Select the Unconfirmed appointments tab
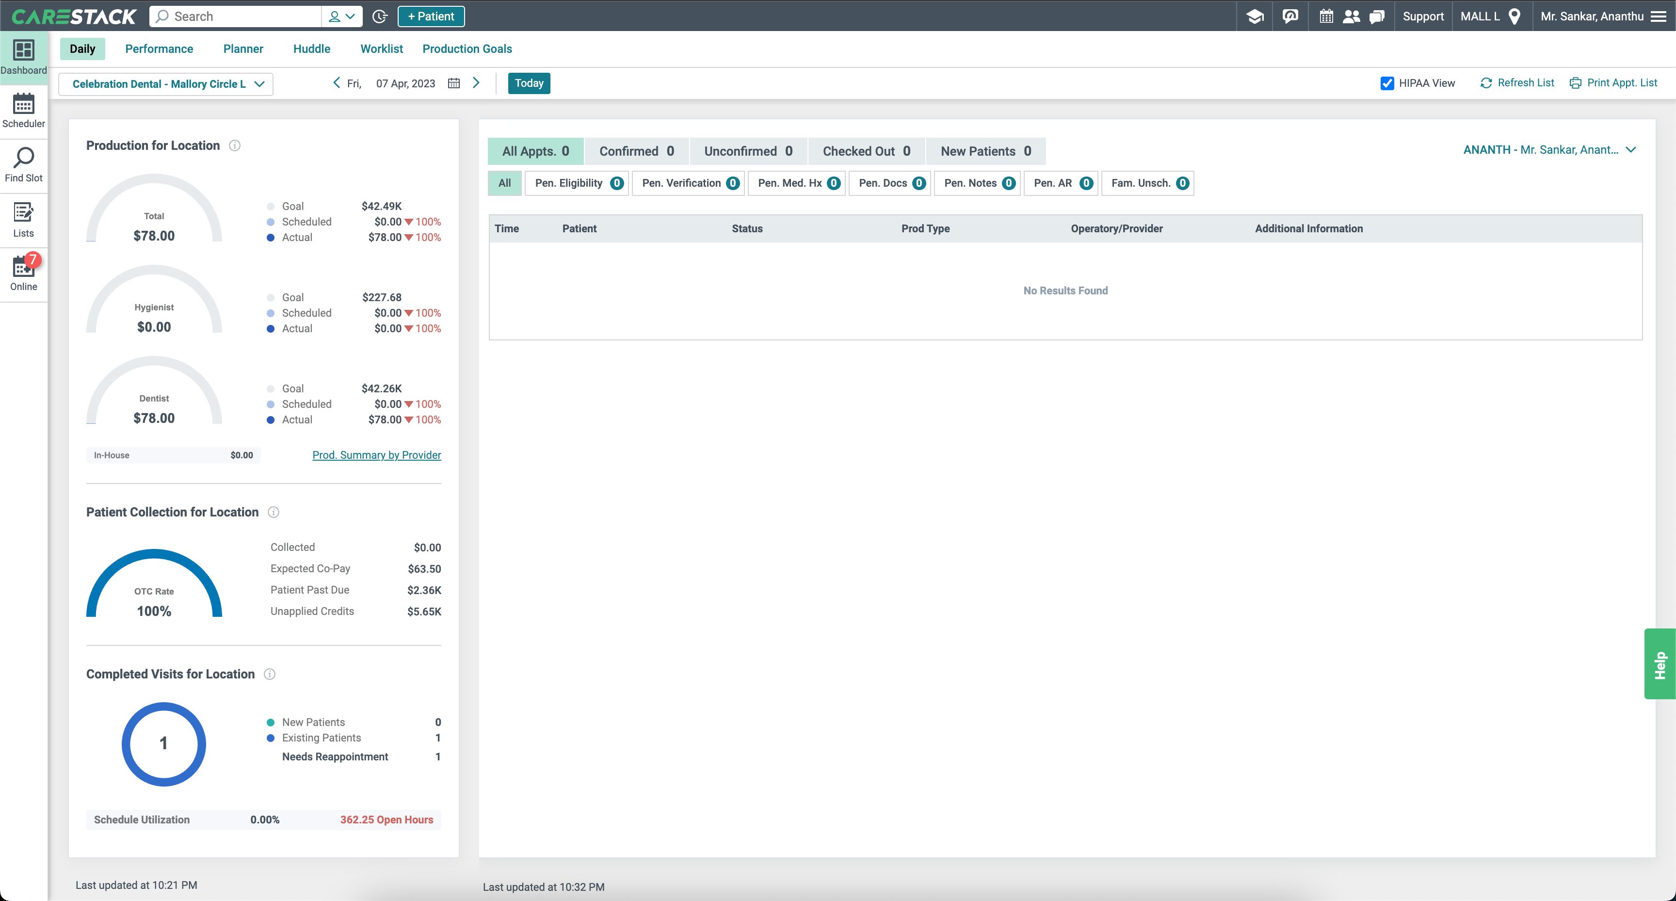This screenshot has width=1676, height=901. click(748, 151)
